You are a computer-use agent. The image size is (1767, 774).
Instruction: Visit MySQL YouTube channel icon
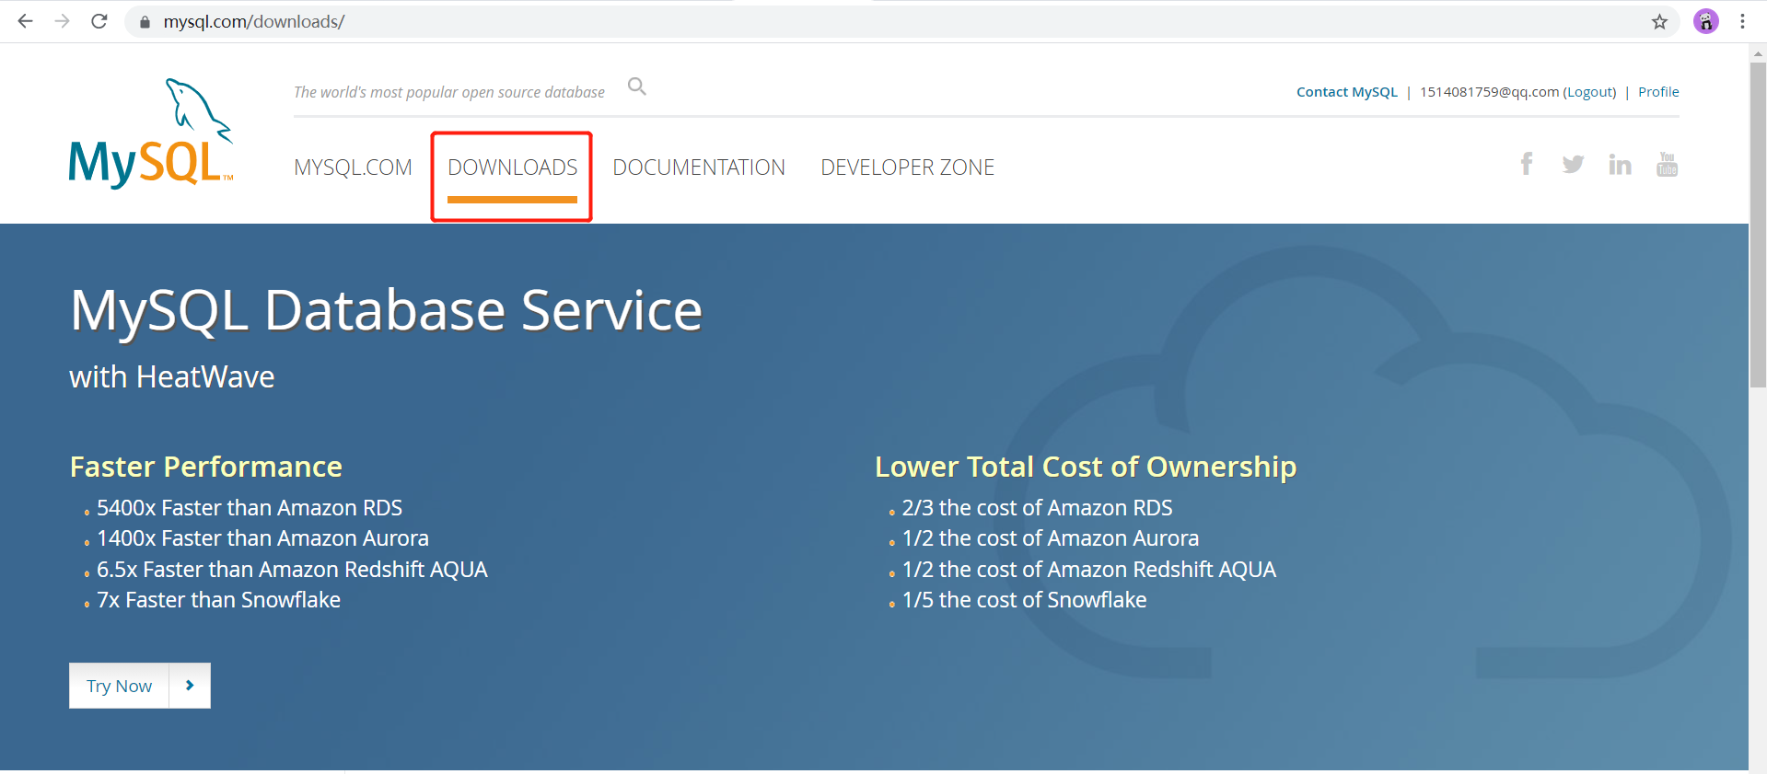pyautogui.click(x=1667, y=164)
